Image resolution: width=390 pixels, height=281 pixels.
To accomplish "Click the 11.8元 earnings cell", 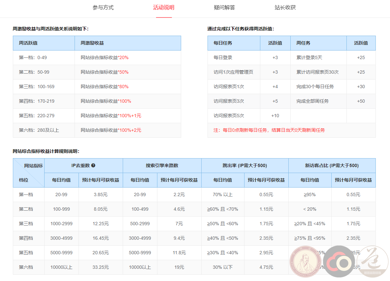I will pyautogui.click(x=179, y=253).
